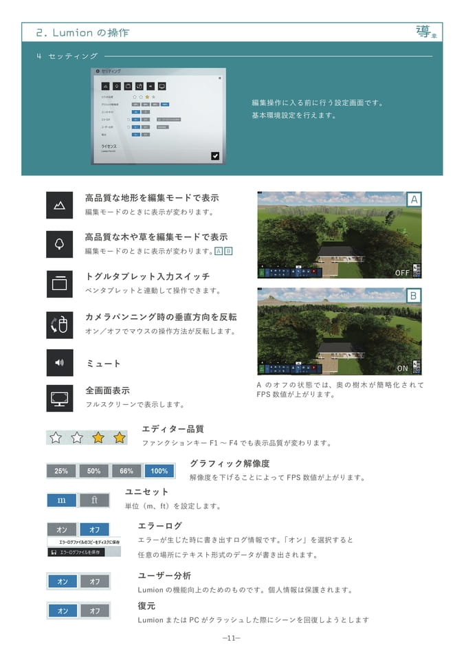Open screenshot B showing trees ON
The height and width of the screenshot is (660, 466).
(340, 331)
